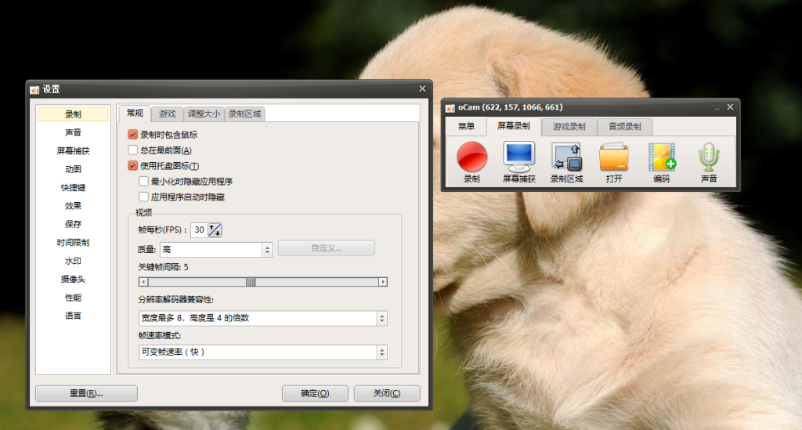The height and width of the screenshot is (430, 802).
Task: Select 快捷键 in the settings sidebar
Action: [x=73, y=188]
